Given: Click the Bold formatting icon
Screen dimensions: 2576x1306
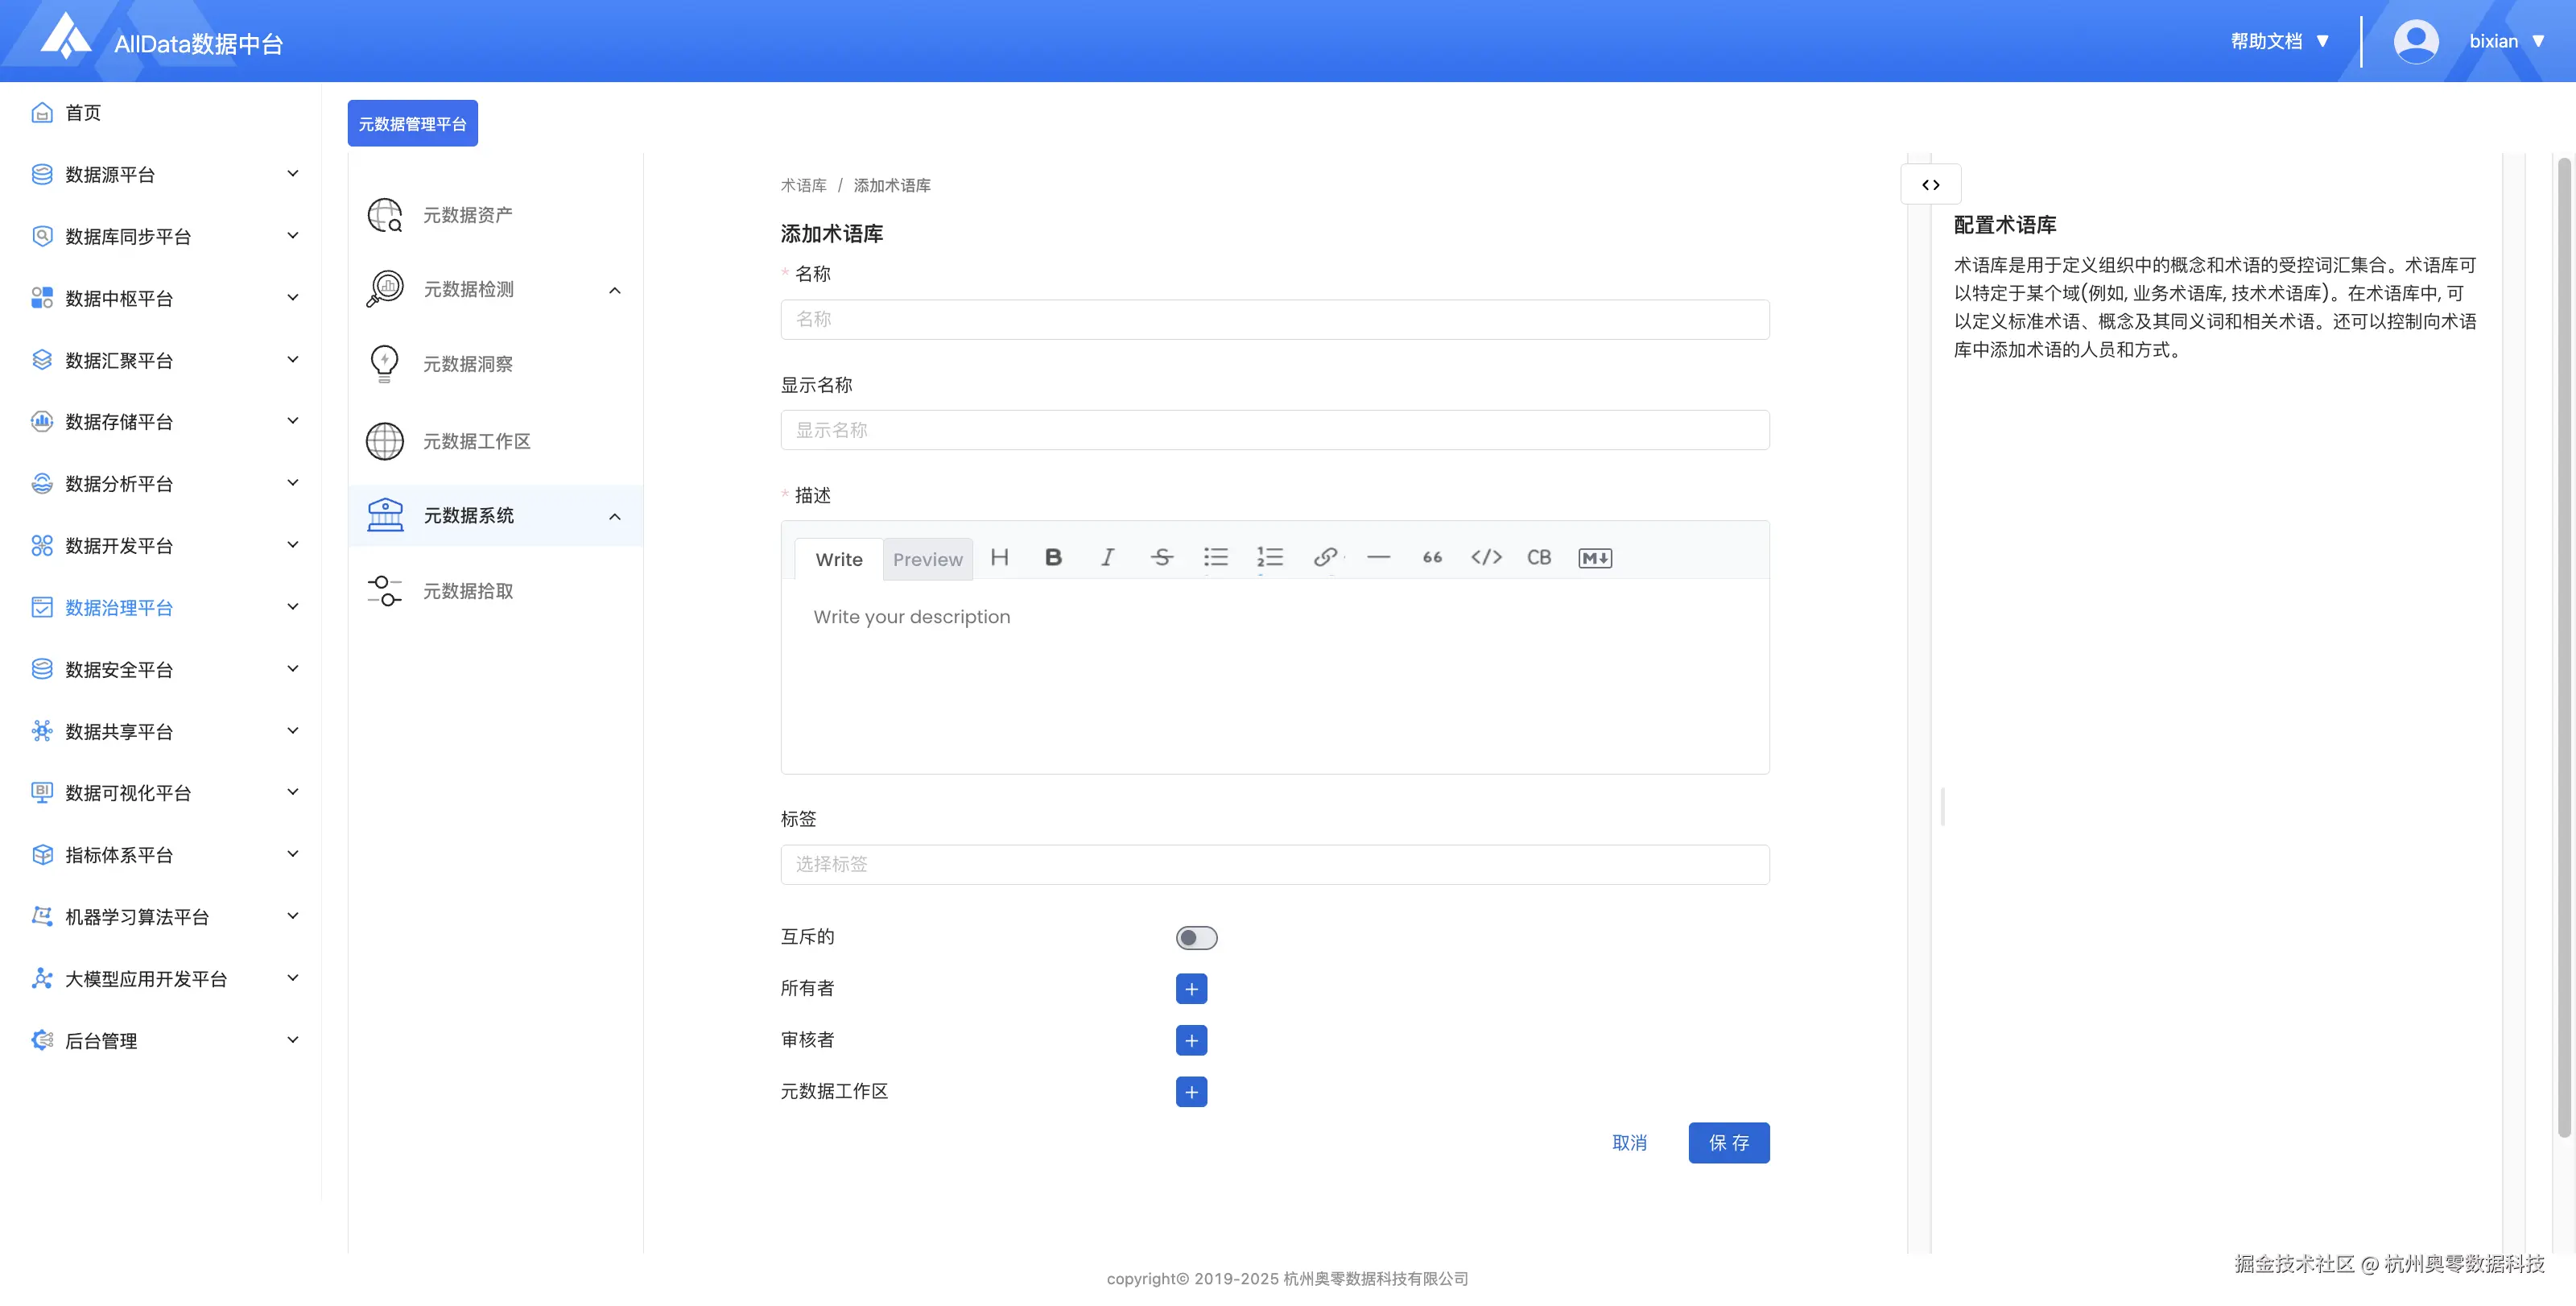Looking at the screenshot, I should pyautogui.click(x=1053, y=557).
